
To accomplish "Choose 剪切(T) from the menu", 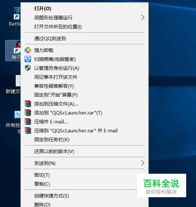I will [85, 175].
